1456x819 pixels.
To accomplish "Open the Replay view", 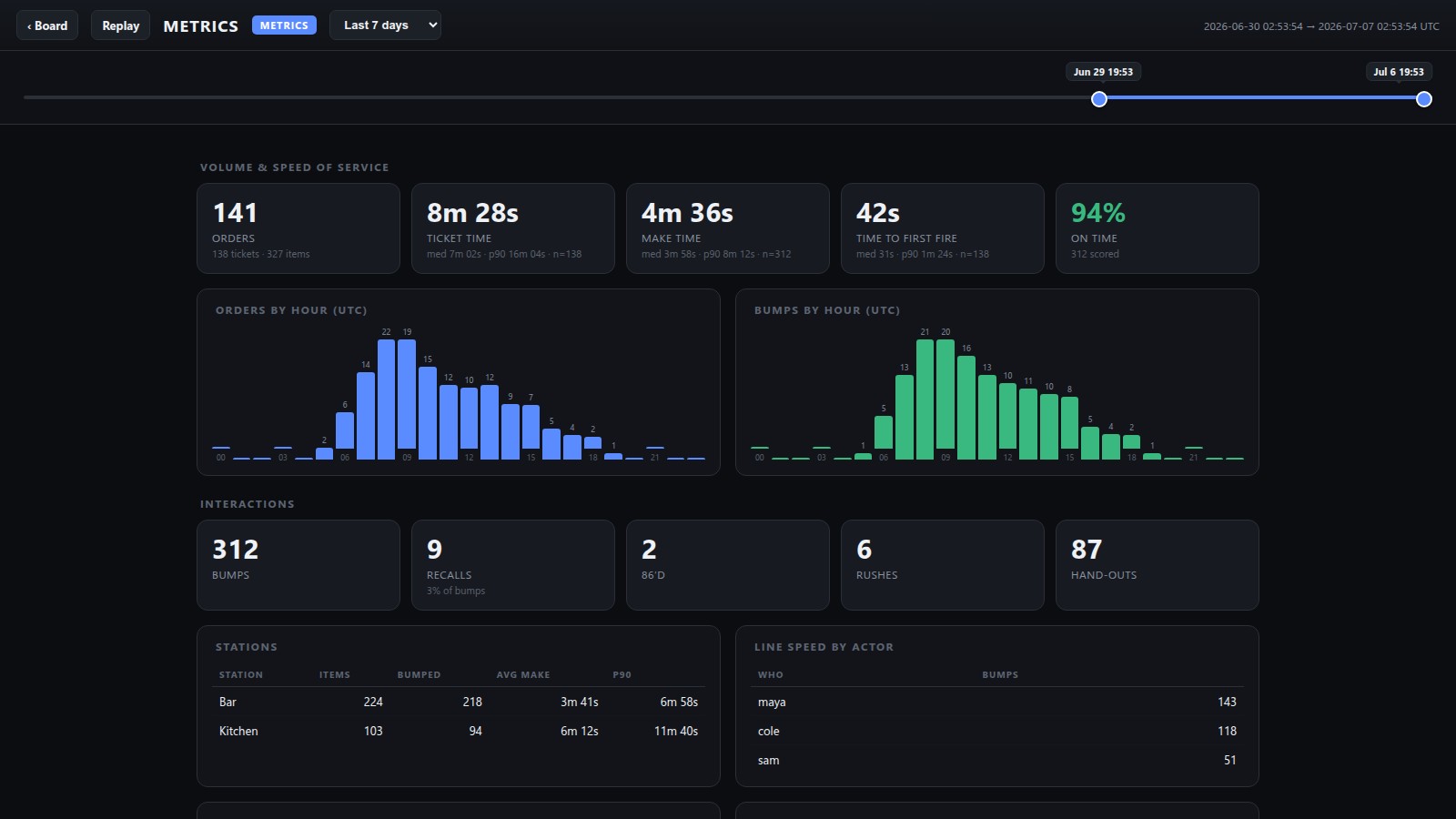I will click(120, 25).
